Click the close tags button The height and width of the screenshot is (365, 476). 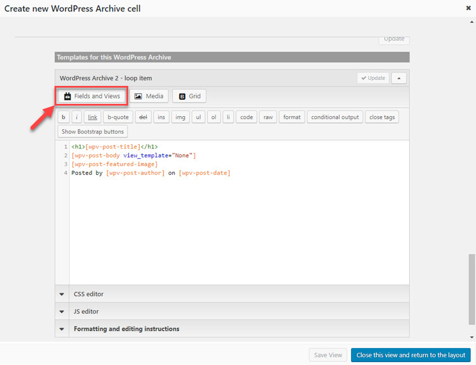(382, 117)
